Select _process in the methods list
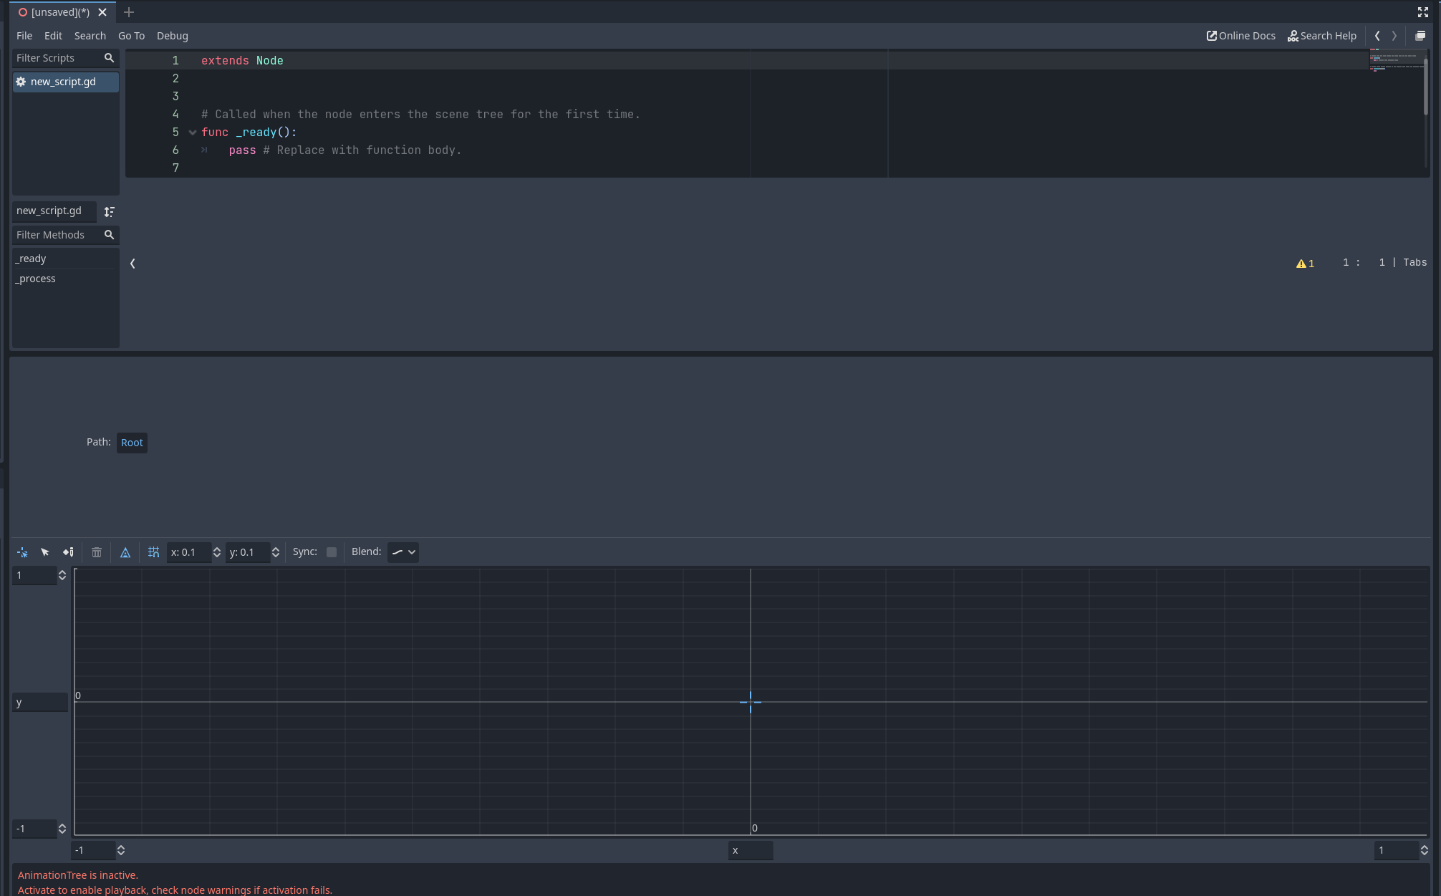 point(35,279)
